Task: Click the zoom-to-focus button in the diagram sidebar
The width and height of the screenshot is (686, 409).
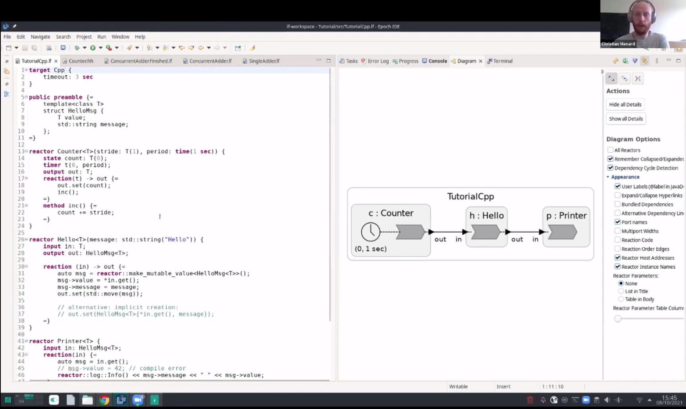Action: point(625,78)
